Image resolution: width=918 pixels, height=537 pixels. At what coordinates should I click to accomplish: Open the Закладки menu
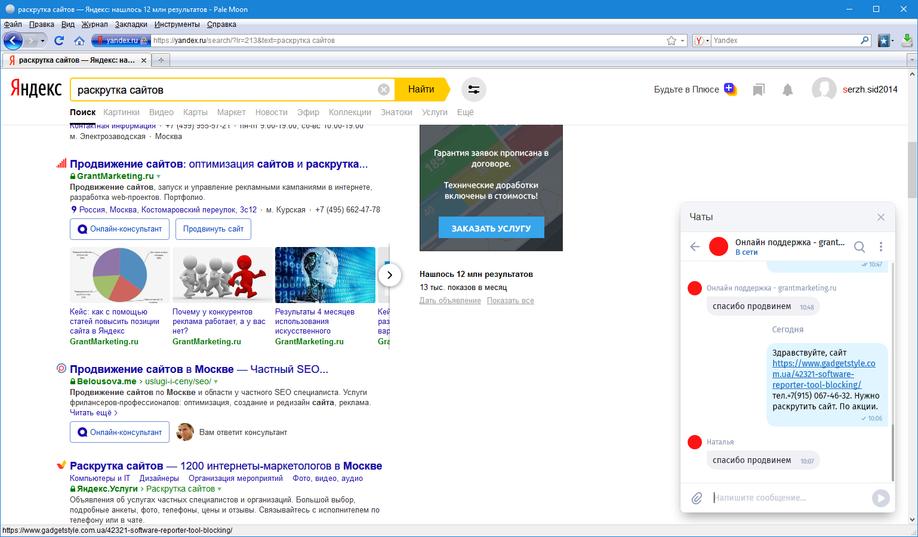[x=131, y=24]
